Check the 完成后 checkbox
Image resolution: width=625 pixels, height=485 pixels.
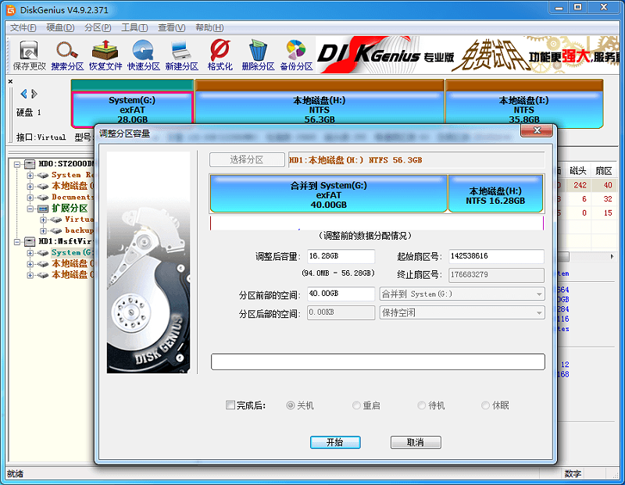(231, 405)
